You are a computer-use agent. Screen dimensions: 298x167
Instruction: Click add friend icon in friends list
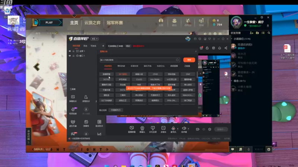251,33
